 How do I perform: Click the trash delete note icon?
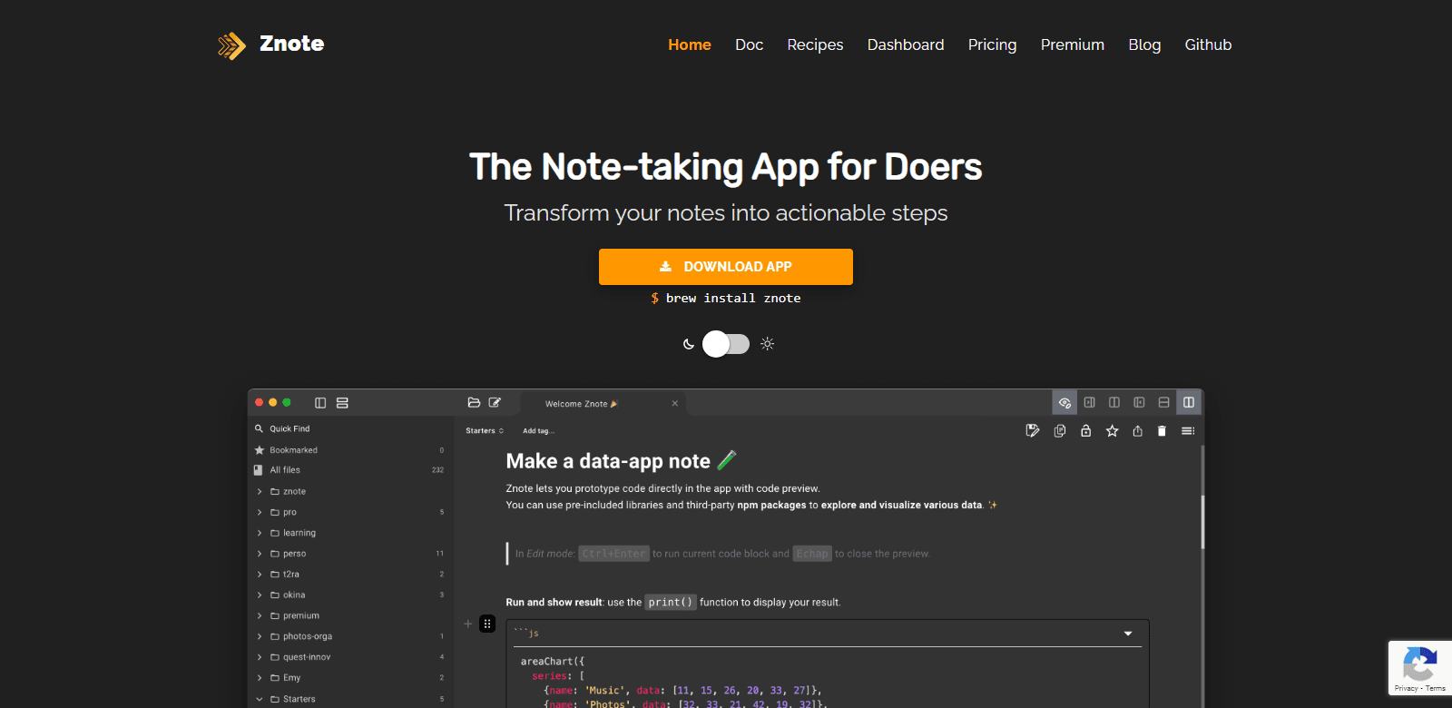1162,430
